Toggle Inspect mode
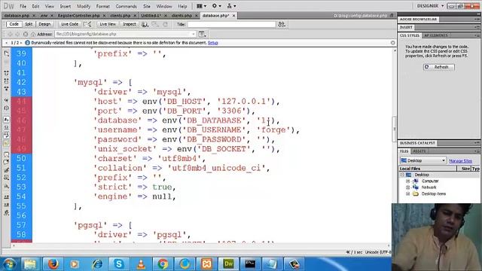This screenshot has height=271, width=482. (x=130, y=24)
